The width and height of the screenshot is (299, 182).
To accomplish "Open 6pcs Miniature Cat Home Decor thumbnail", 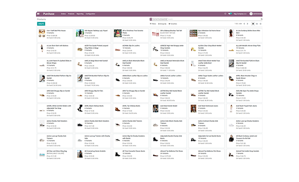I will pyautogui.click(x=194, y=33).
